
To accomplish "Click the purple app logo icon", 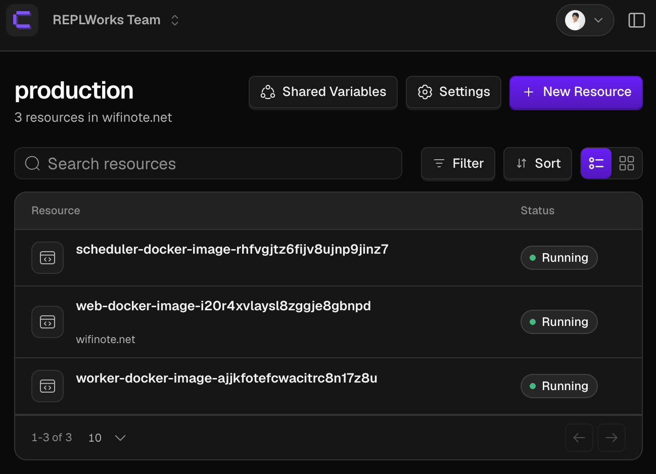I will [x=22, y=20].
